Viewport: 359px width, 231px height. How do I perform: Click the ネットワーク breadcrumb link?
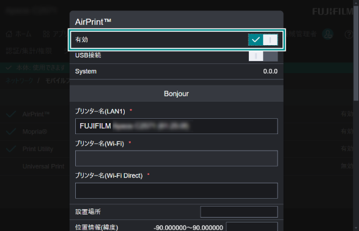[20, 80]
